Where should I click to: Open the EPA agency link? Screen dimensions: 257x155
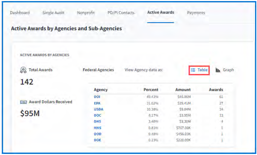click(x=97, y=103)
